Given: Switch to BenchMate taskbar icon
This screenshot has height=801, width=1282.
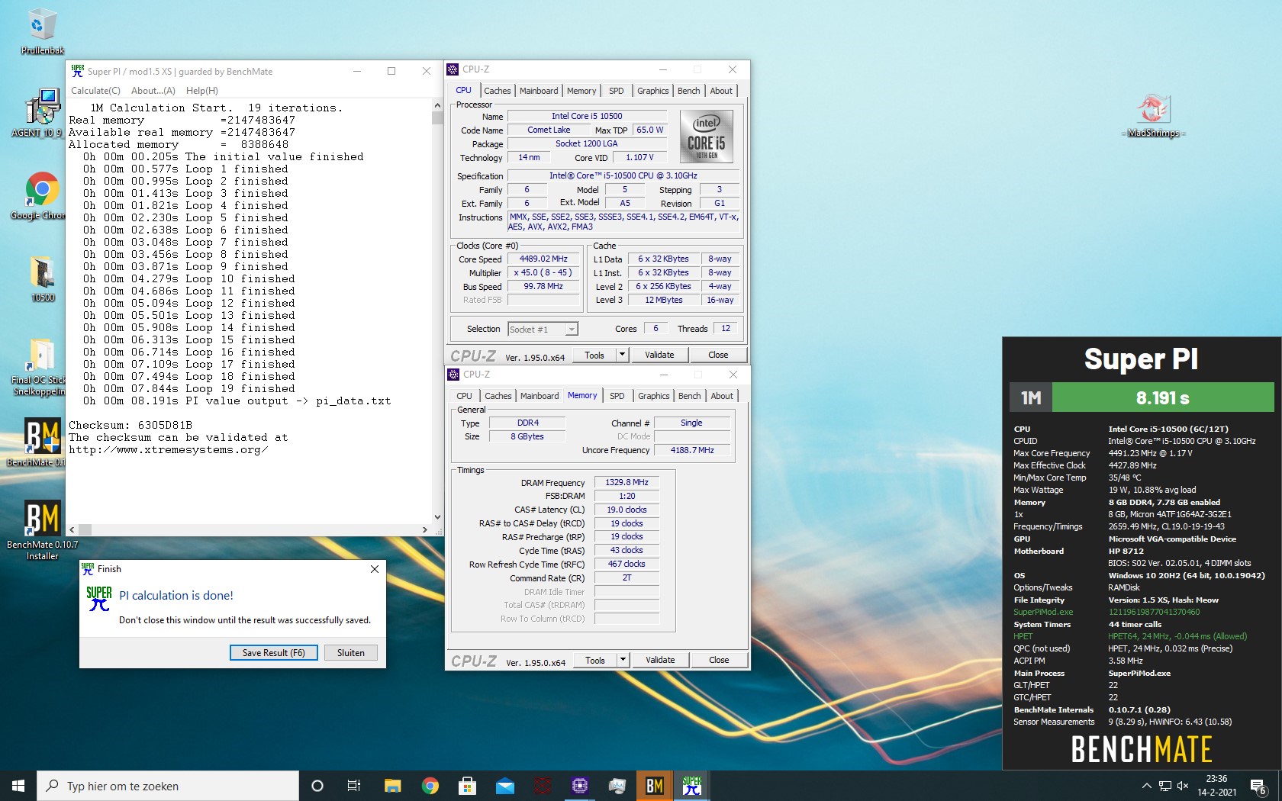Looking at the screenshot, I should 654,786.
